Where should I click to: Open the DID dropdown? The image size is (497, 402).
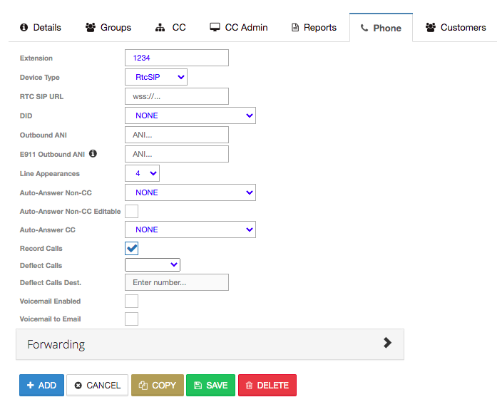pyautogui.click(x=190, y=115)
